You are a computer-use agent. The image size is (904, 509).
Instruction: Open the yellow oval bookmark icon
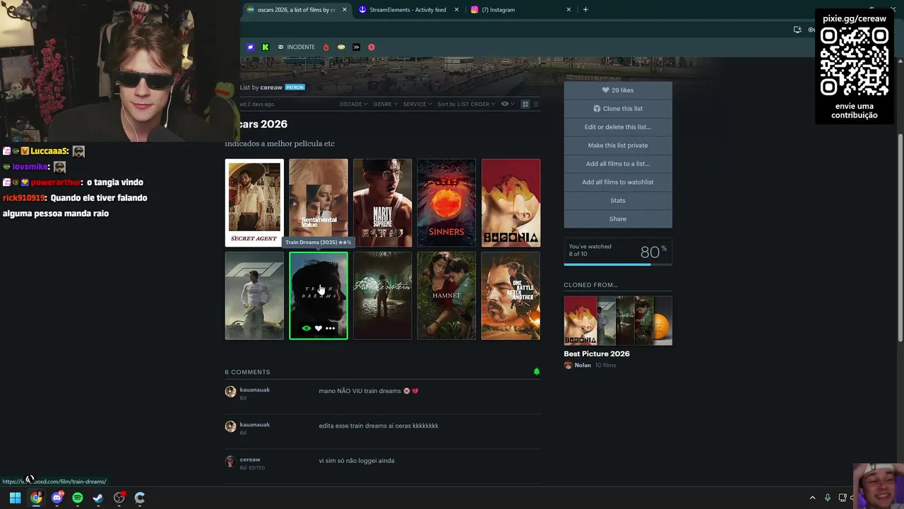pos(341,47)
